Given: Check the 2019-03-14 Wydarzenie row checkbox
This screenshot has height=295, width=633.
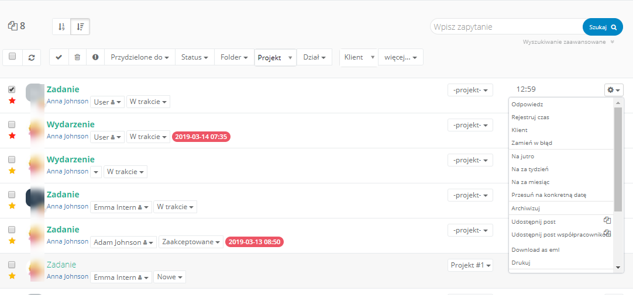Looking at the screenshot, I should (12, 124).
